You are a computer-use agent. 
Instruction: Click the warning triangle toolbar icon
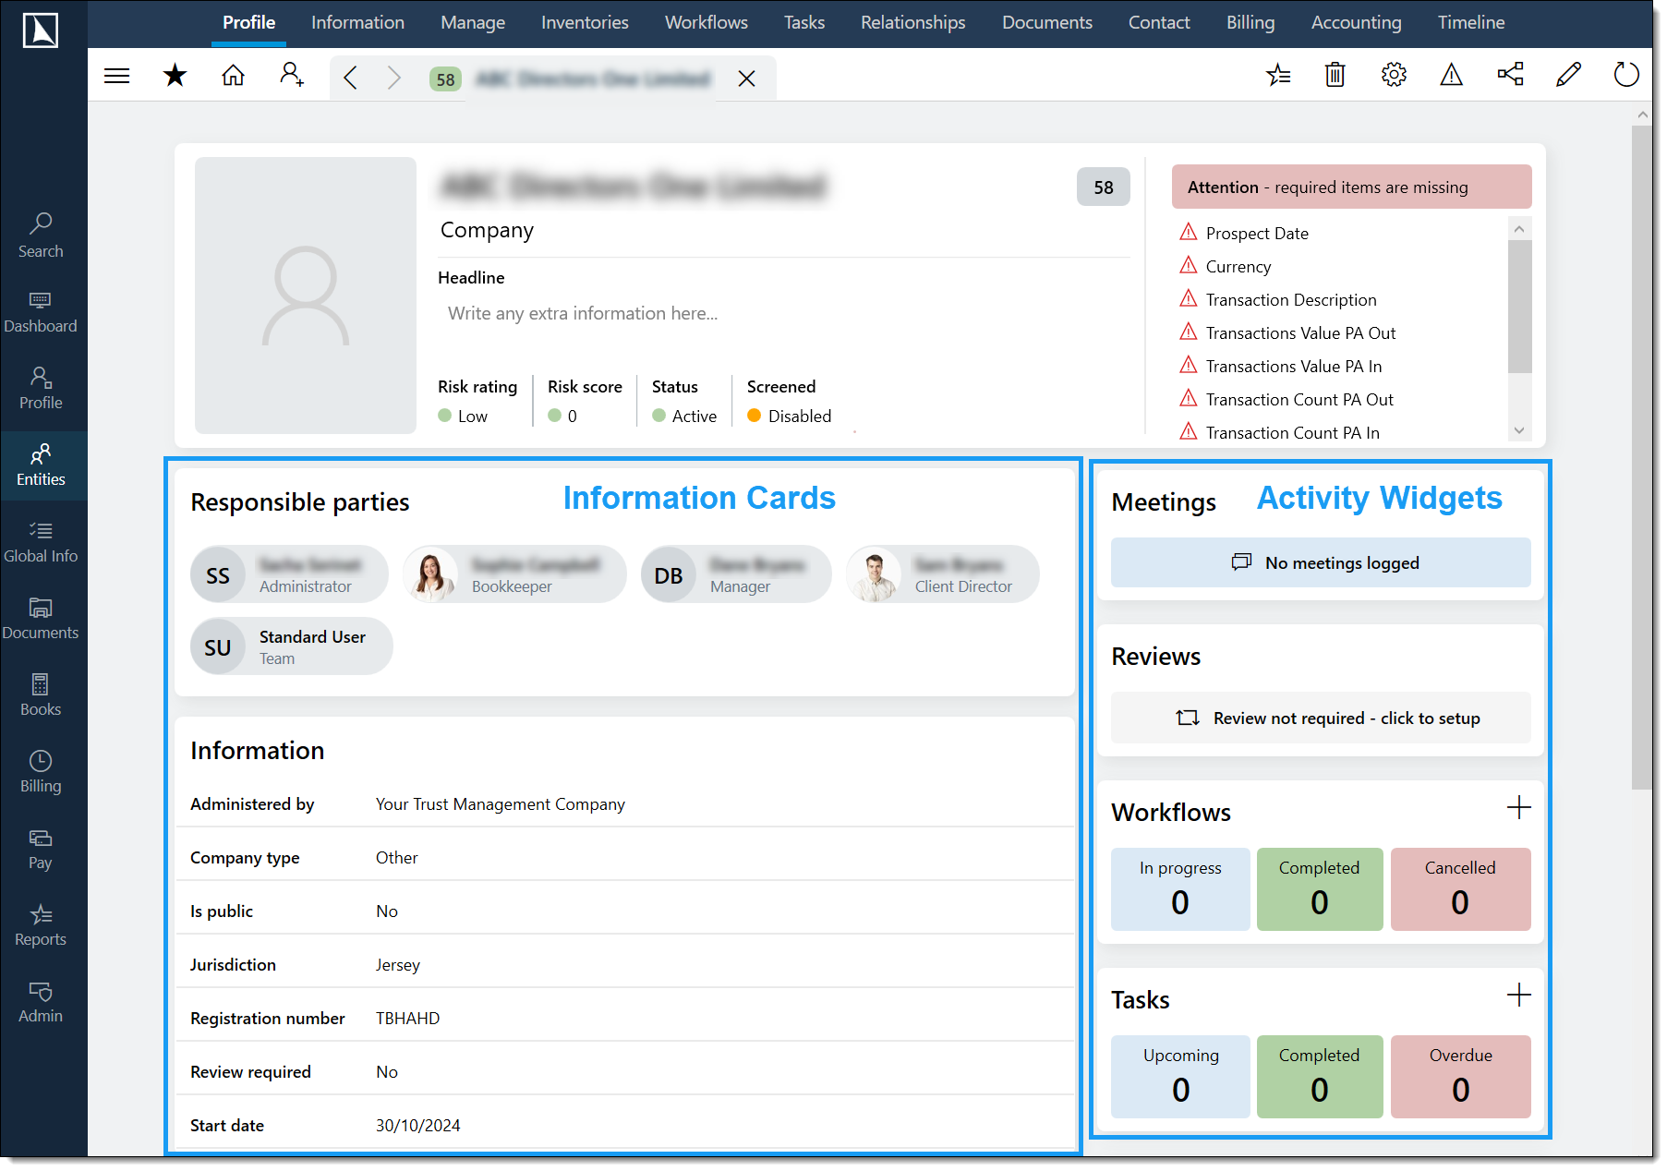coord(1451,75)
